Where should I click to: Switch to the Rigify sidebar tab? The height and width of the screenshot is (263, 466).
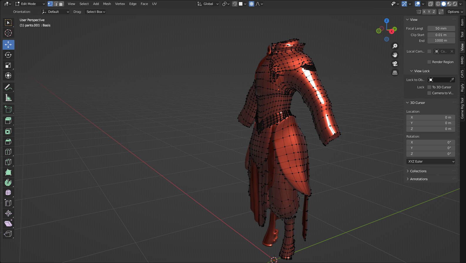(x=462, y=88)
